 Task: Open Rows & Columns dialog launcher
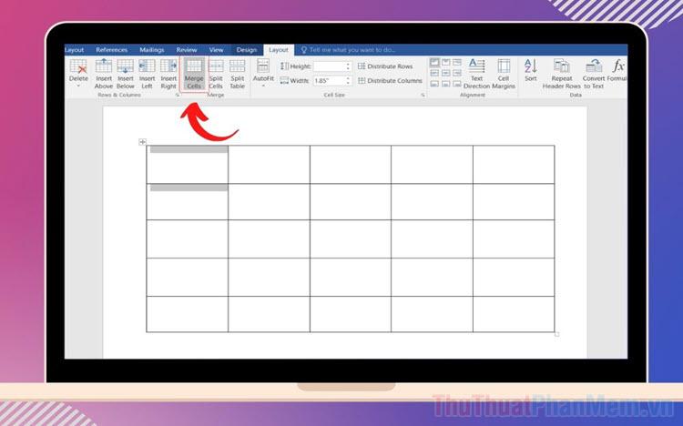click(178, 95)
